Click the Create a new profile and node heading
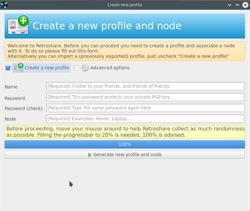 click(107, 26)
